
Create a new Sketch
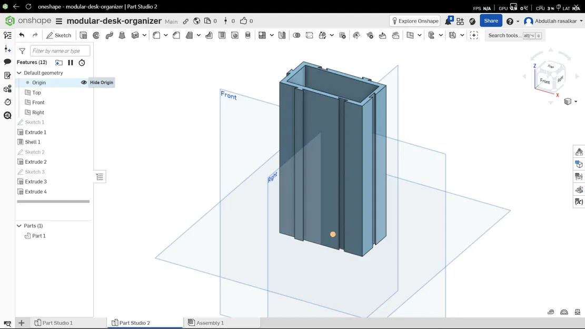59,35
